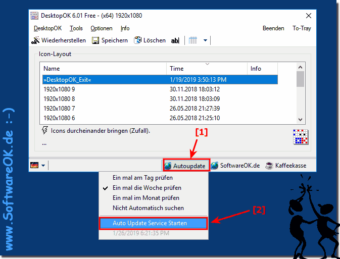
Task: Click the Info column header
Action: tap(262, 69)
